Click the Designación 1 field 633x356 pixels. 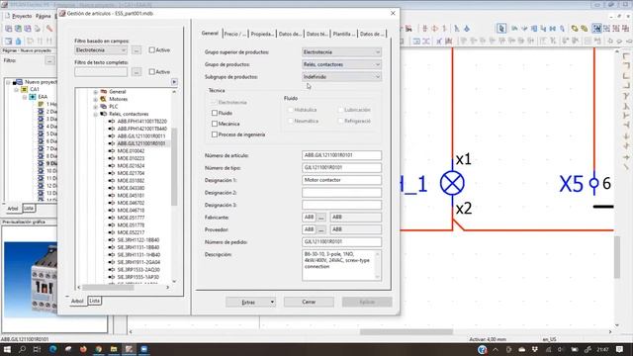pos(341,180)
